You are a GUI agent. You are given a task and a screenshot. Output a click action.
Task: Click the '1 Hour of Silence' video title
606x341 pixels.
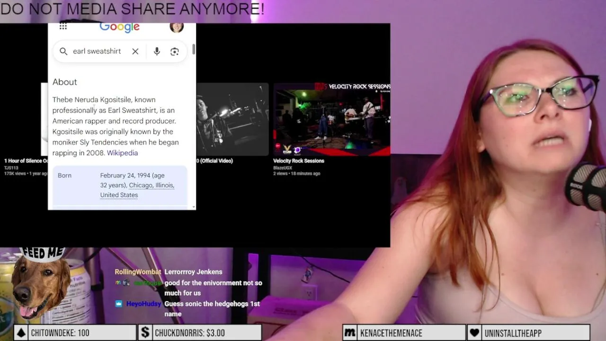[x=26, y=161]
